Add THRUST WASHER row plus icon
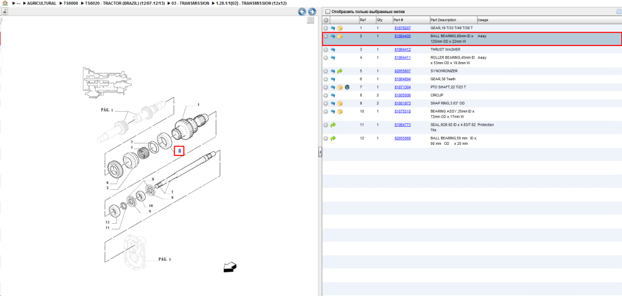This screenshot has height=296, width=622. pos(326,50)
